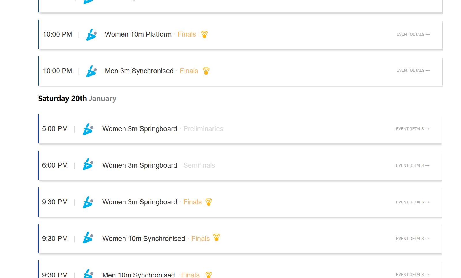Open event details for Men 3m Synchronised Finals

(x=413, y=70)
